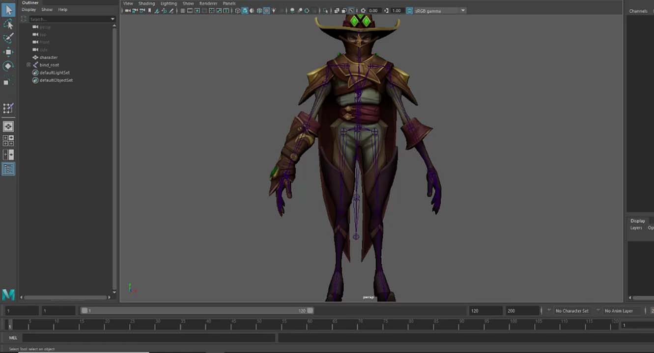Click the Outliner search field

[x=69, y=19]
